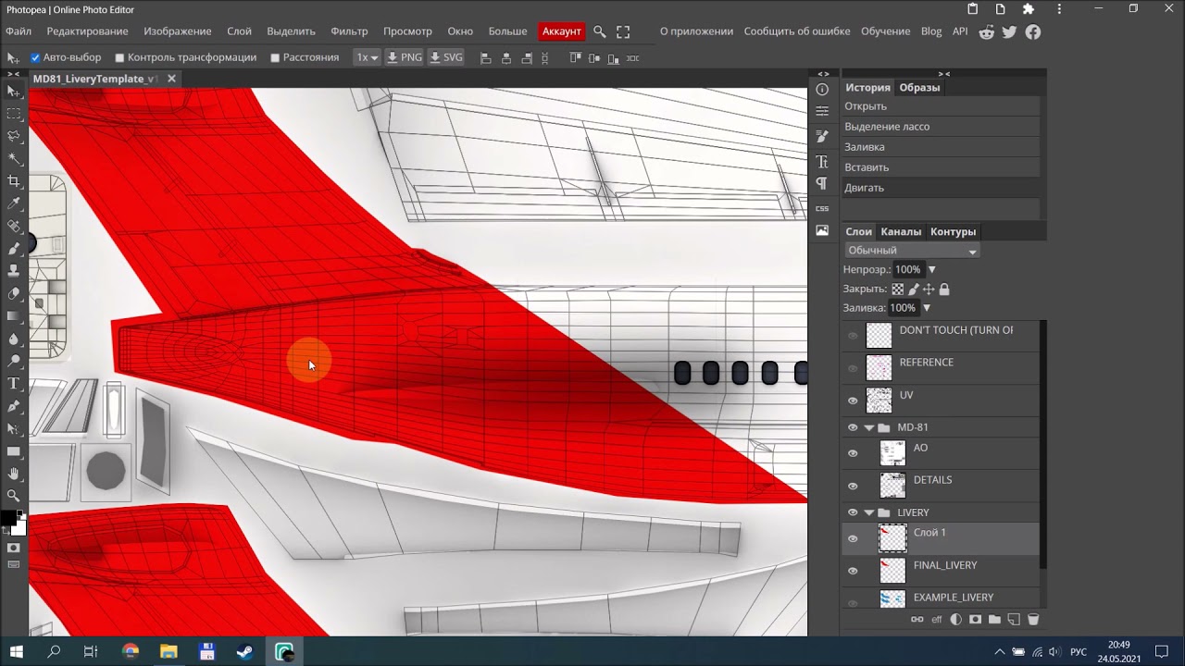Toggle visibility of Слой 1 layer
The height and width of the screenshot is (666, 1185).
pos(853,538)
